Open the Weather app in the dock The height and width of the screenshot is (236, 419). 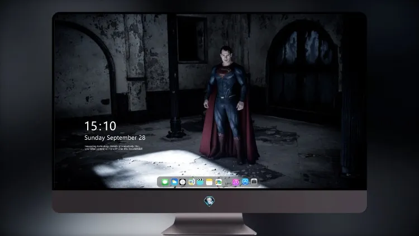[x=174, y=182]
